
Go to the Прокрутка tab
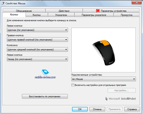click(126, 15)
